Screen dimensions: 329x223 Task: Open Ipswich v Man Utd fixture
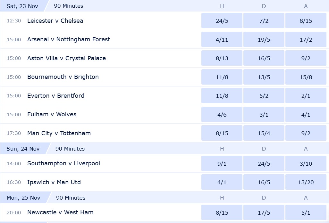tap(54, 182)
